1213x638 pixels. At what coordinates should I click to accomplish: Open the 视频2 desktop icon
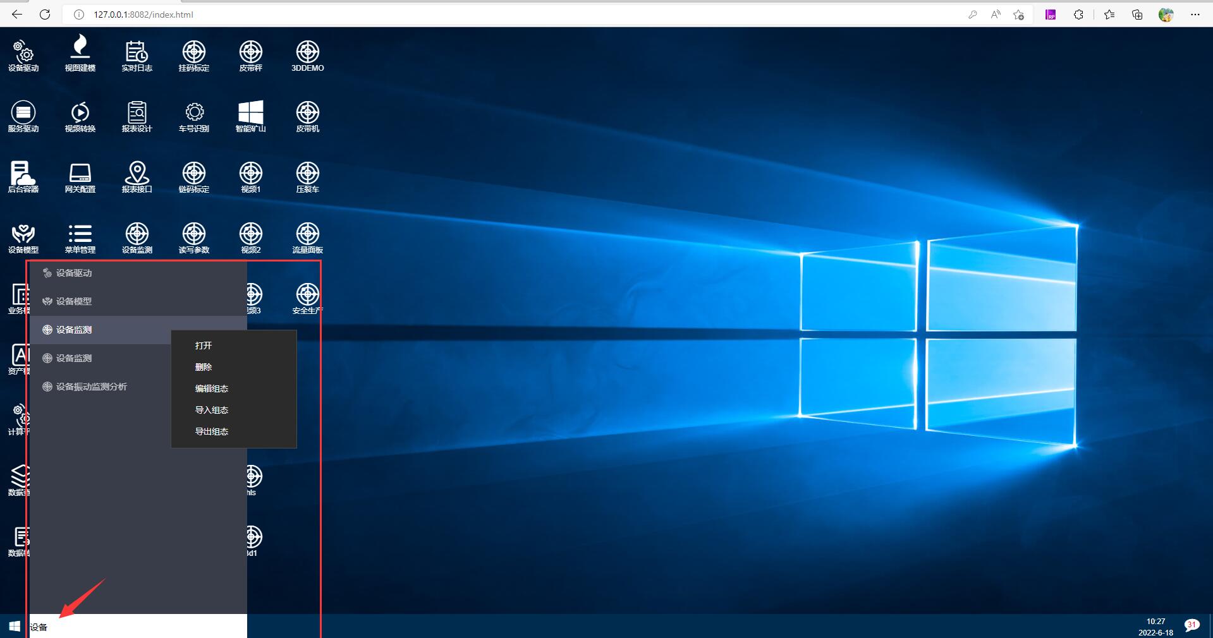[x=251, y=238]
